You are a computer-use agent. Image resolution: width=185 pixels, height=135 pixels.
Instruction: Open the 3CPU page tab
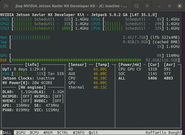click(34, 133)
